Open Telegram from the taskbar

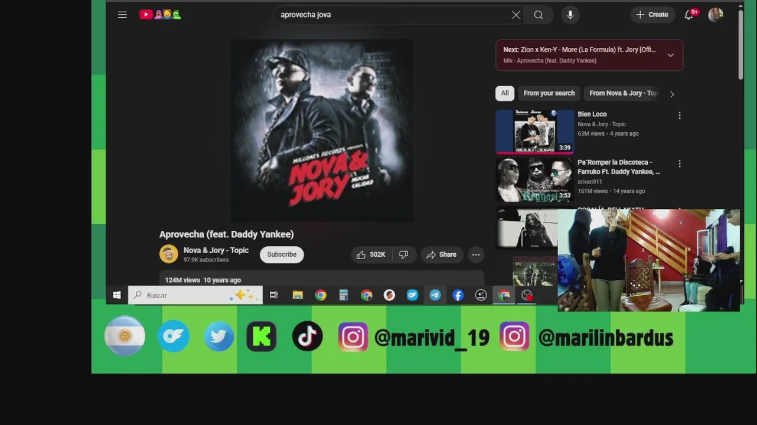(x=435, y=295)
